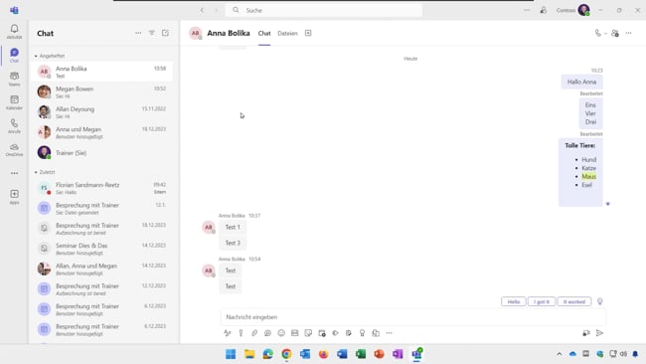Open the emoji picker
The image size is (646, 364).
281,333
